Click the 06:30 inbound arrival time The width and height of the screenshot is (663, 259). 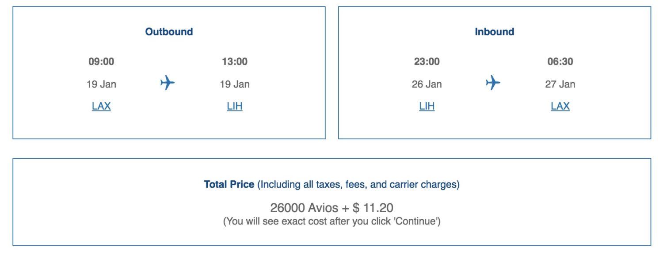(561, 61)
